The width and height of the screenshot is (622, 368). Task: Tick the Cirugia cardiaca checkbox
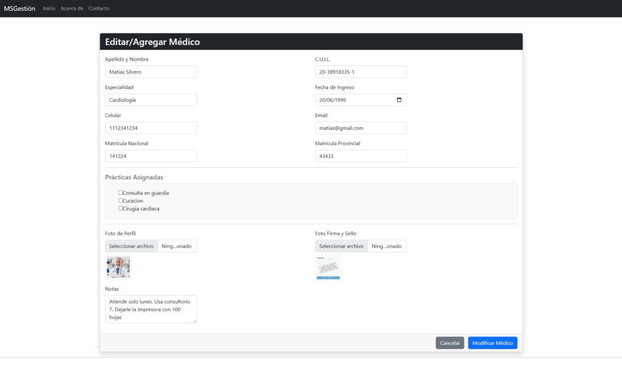coord(120,209)
